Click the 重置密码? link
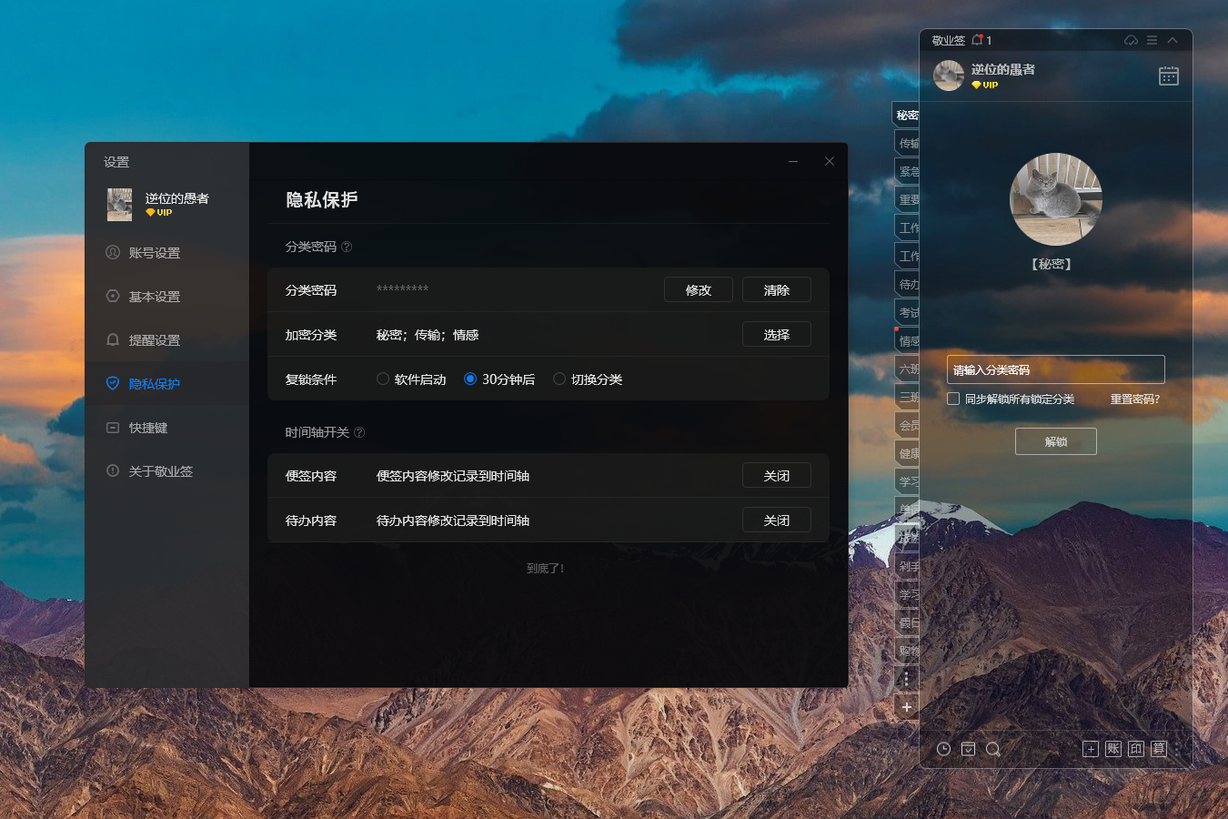This screenshot has width=1228, height=819. coord(1134,399)
